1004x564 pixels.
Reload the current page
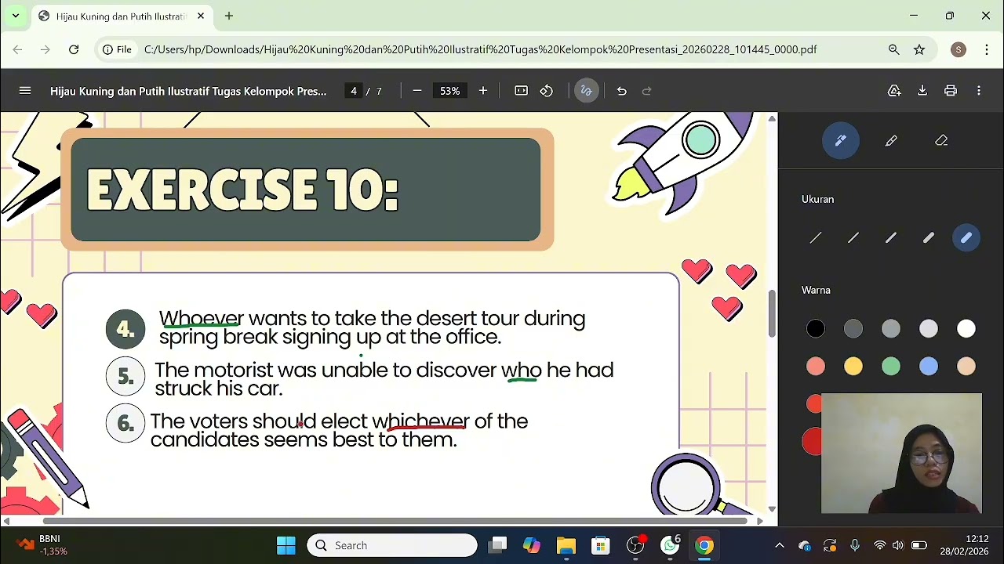point(74,49)
